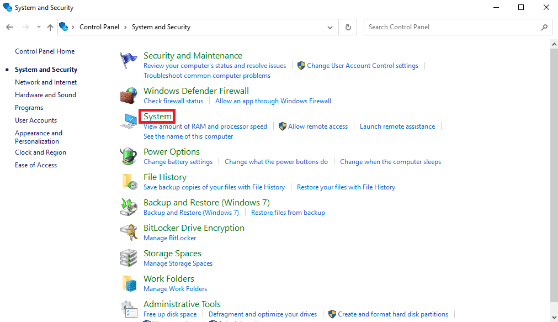Click Allow an app through Windows Firewall
Image resolution: width=558 pixels, height=322 pixels.
tap(273, 101)
